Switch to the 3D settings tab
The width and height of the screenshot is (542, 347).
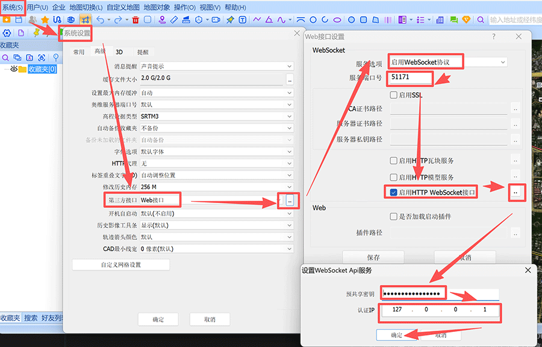(x=119, y=52)
